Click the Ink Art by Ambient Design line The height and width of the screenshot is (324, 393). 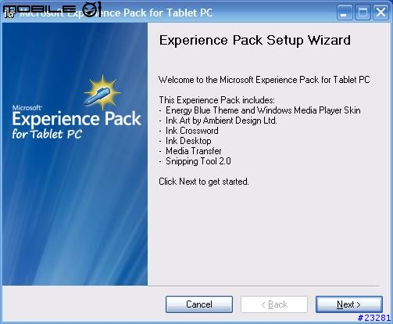click(221, 121)
